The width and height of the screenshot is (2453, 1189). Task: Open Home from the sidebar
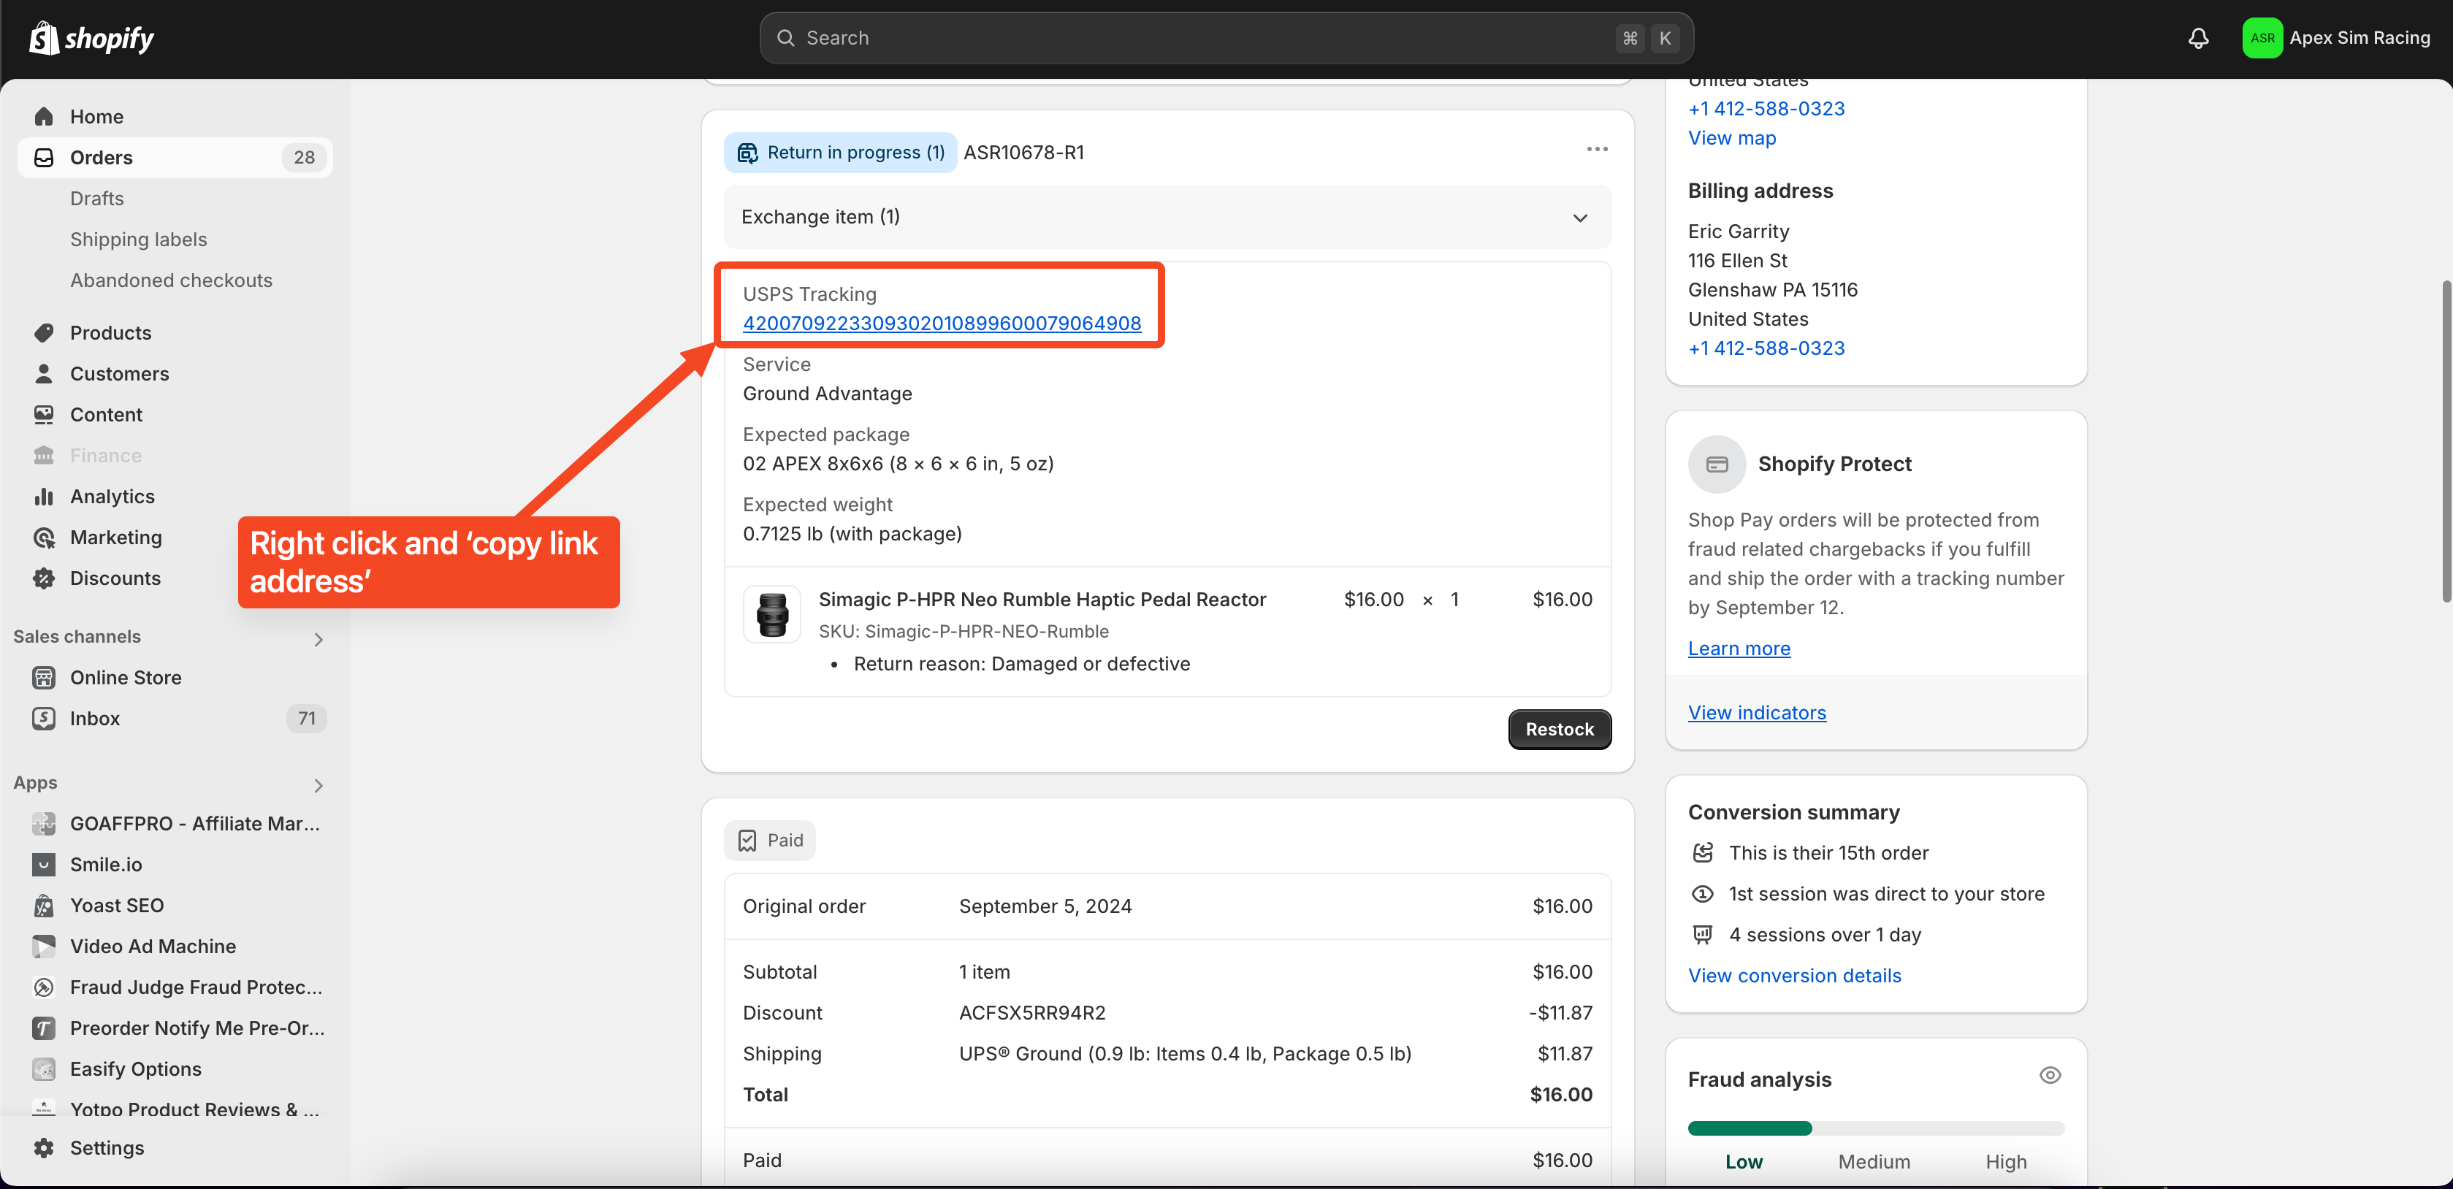point(96,116)
